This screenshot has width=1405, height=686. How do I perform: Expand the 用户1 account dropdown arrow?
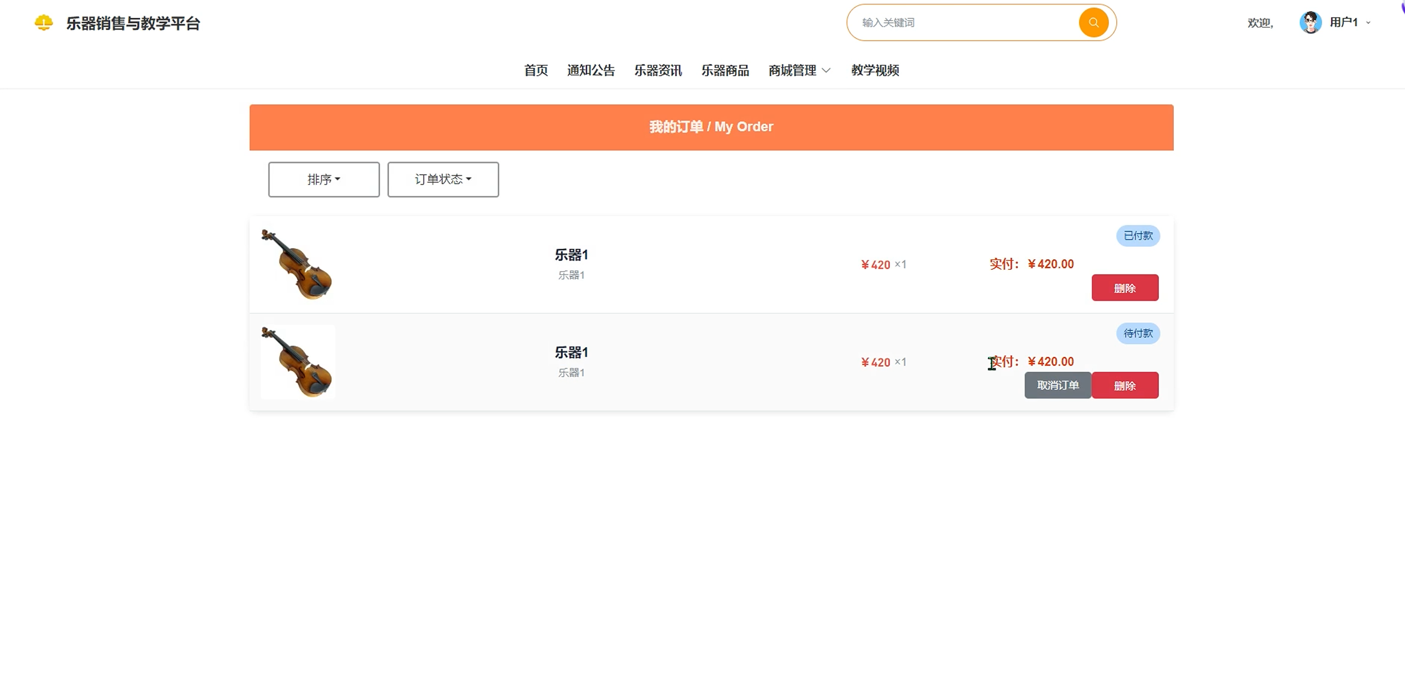tap(1368, 23)
